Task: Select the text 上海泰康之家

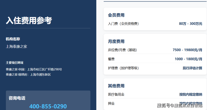Action: point(17,47)
